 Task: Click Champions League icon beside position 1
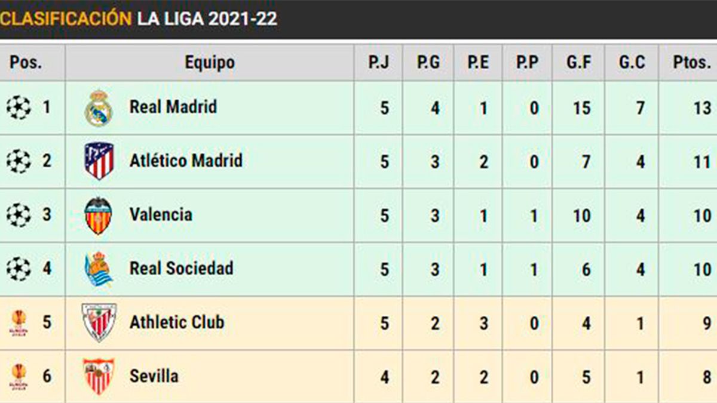[x=19, y=108]
